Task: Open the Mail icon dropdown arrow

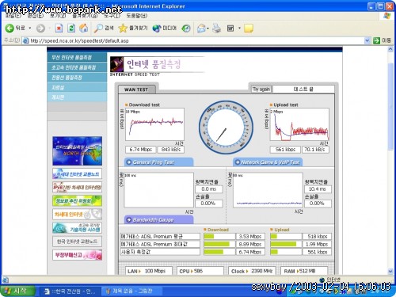Action: [x=208, y=29]
